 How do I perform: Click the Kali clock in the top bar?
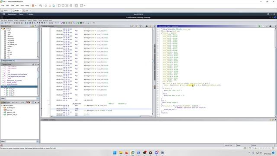click(138, 14)
